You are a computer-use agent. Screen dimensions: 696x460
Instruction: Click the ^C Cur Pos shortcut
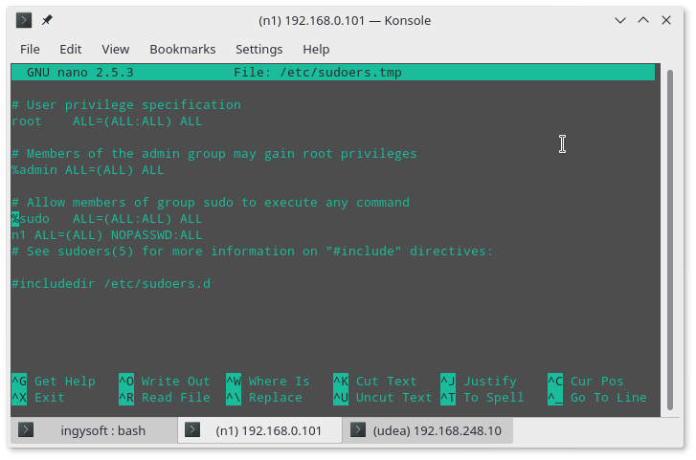(586, 382)
